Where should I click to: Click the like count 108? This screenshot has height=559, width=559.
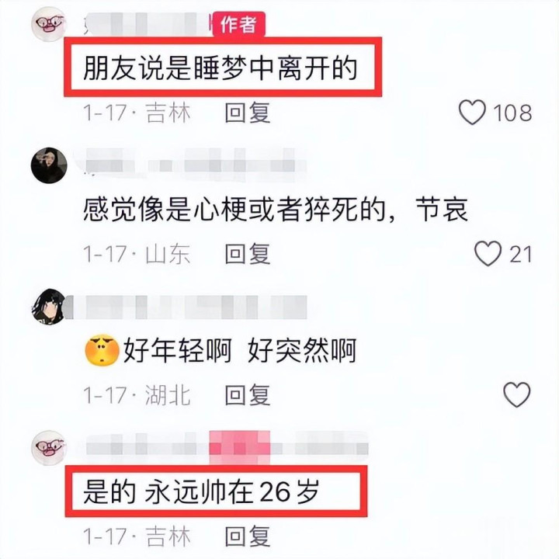512,113
